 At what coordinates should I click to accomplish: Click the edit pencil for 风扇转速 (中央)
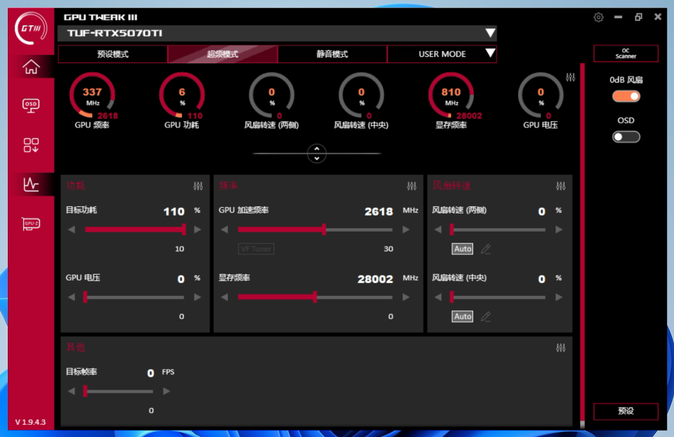pos(486,316)
